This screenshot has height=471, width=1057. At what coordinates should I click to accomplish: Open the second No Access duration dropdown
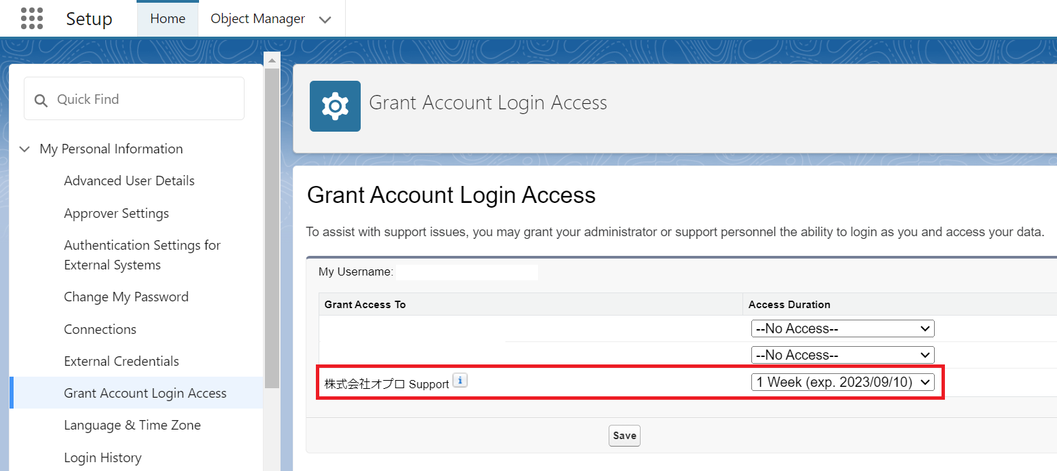coord(842,355)
